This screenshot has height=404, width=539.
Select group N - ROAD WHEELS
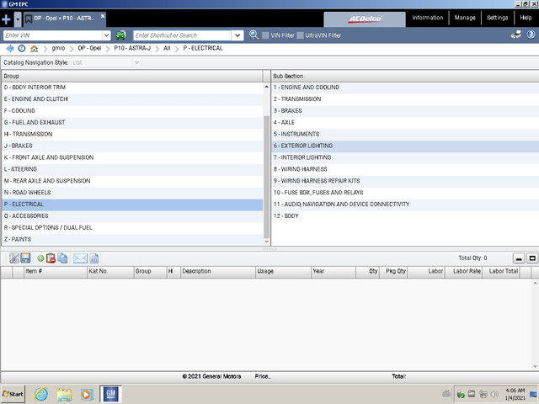coord(132,193)
